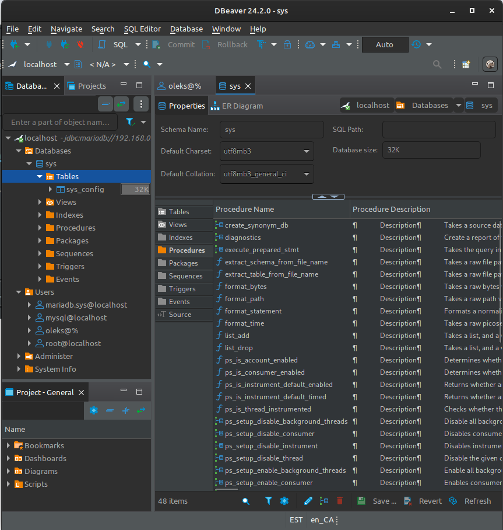Click the Save button
Screen dimensions: 503x530
click(x=377, y=501)
